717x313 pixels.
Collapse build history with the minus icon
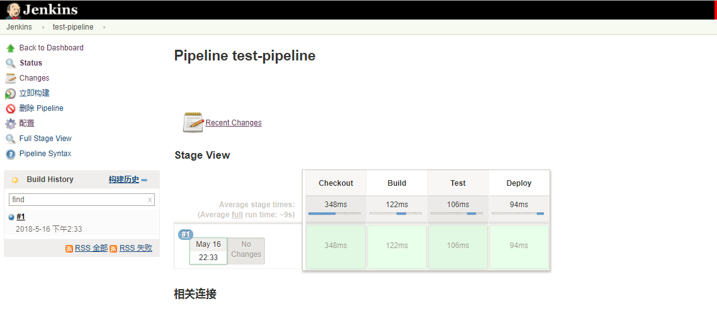[x=145, y=180]
